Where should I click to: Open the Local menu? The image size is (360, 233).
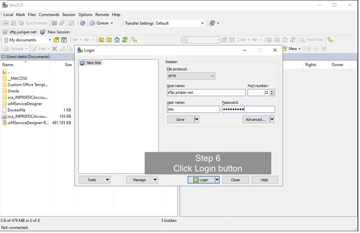click(8, 15)
